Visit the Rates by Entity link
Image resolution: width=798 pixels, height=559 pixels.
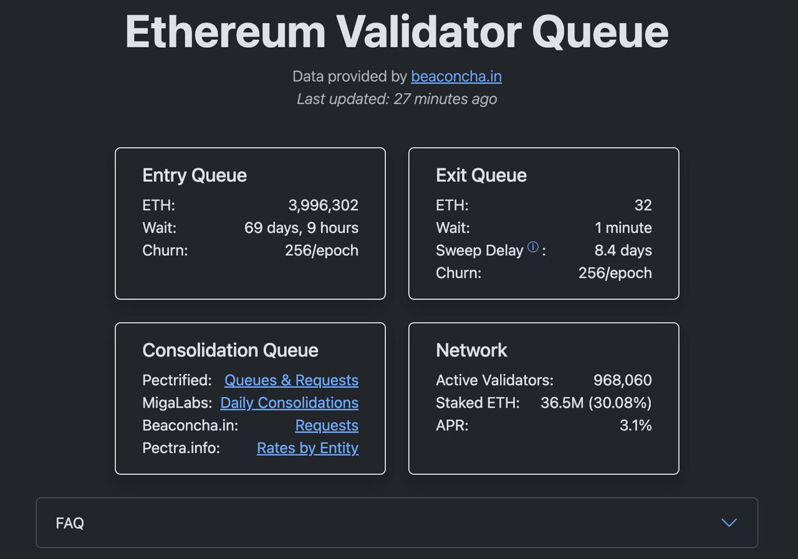(307, 447)
